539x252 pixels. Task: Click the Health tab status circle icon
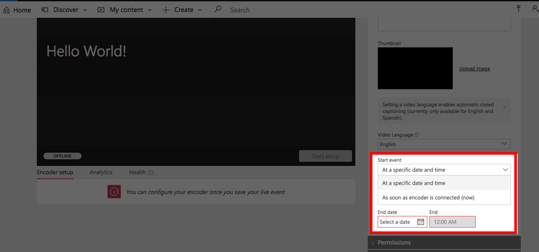tap(151, 173)
